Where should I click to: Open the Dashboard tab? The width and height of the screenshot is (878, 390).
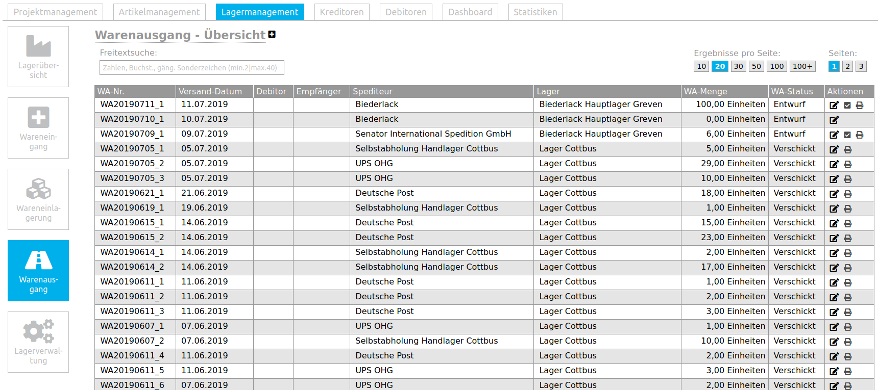point(470,12)
